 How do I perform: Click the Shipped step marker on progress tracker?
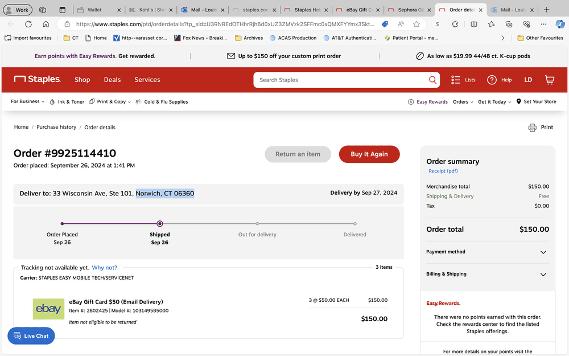coord(160,224)
